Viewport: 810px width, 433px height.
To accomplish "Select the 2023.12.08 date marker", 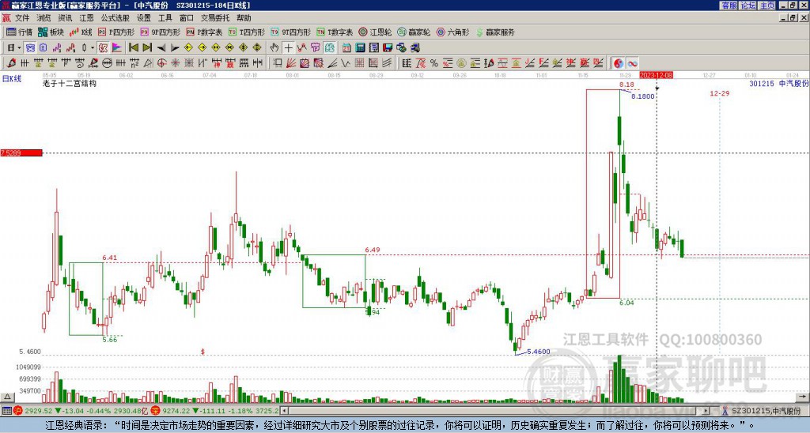I will [x=656, y=75].
